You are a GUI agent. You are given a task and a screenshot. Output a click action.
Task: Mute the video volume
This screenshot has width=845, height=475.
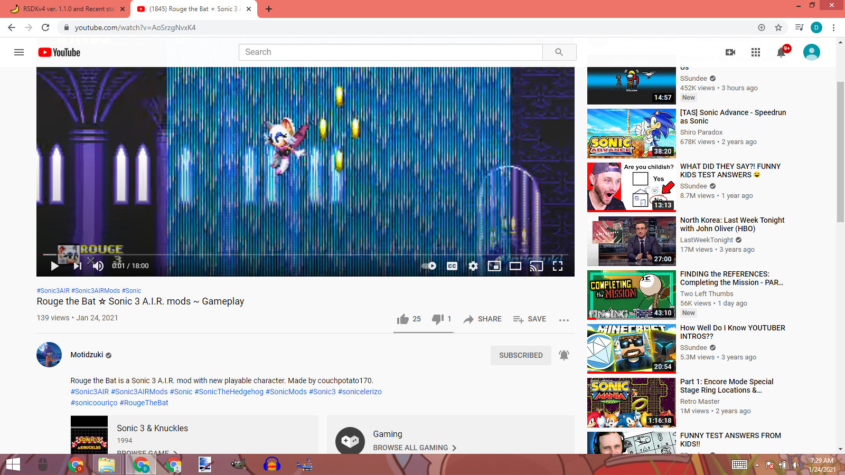[x=98, y=266]
